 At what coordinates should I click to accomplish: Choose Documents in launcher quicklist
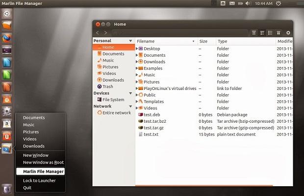(x=34, y=117)
